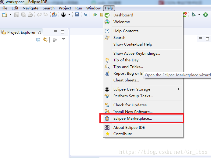
Task: Select the Project Explorer tab
Action: pyautogui.click(x=22, y=32)
